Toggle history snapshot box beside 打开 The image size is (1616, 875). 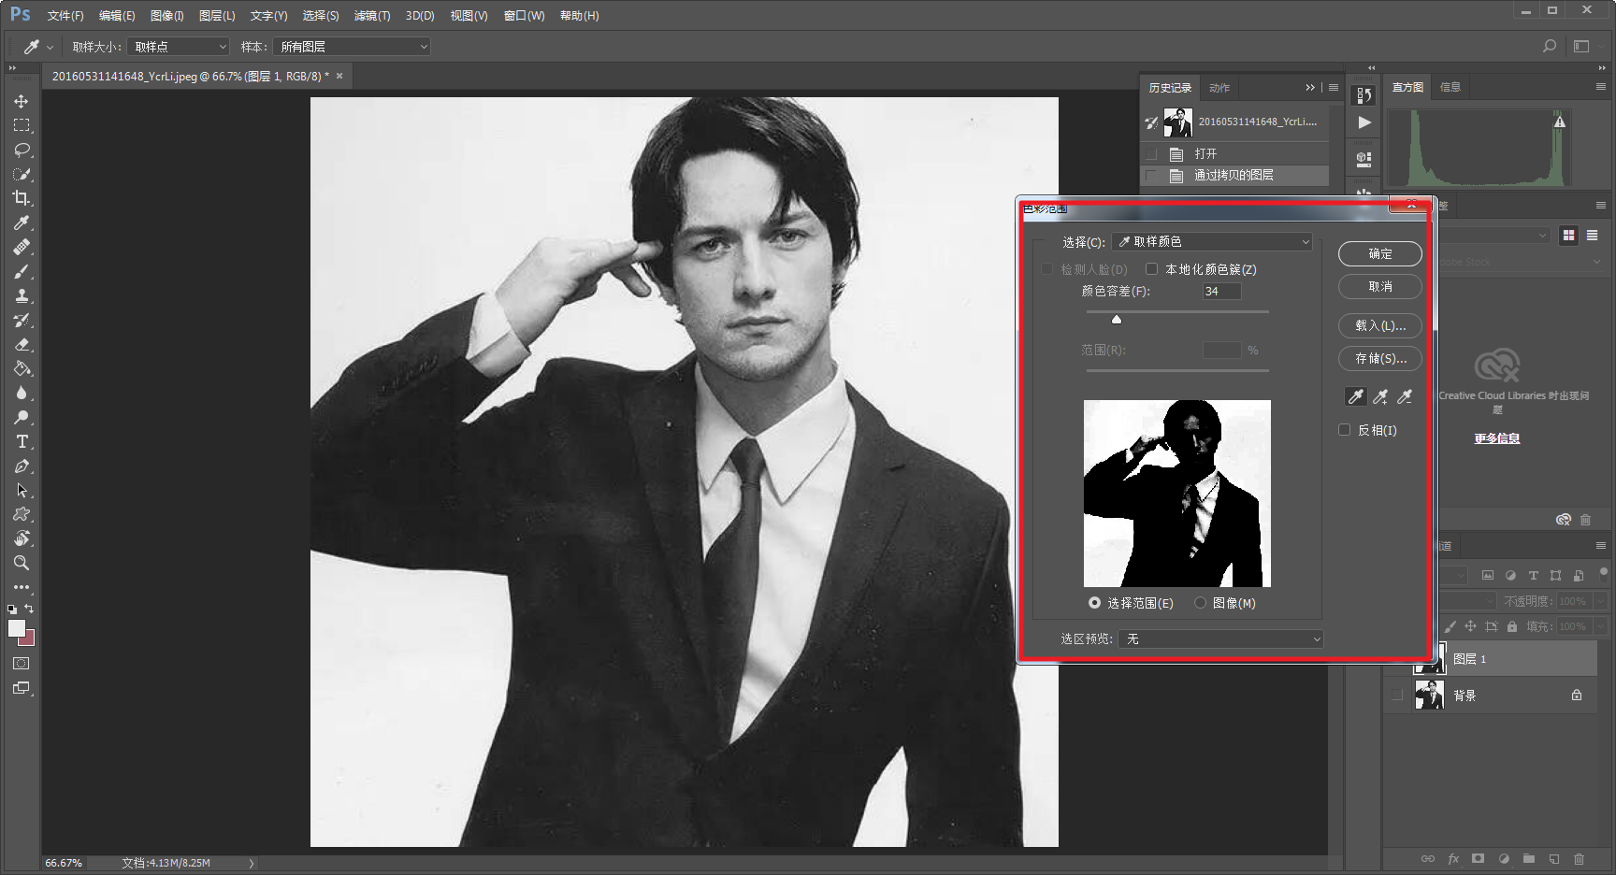click(x=1151, y=153)
